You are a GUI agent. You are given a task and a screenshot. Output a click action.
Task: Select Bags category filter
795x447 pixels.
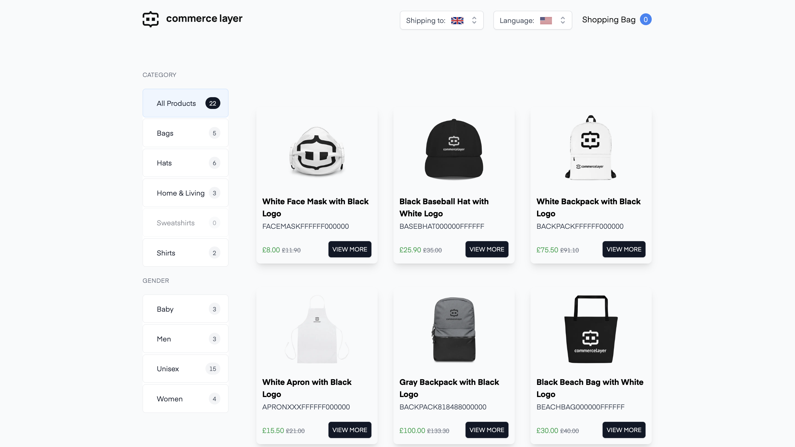[x=185, y=133]
